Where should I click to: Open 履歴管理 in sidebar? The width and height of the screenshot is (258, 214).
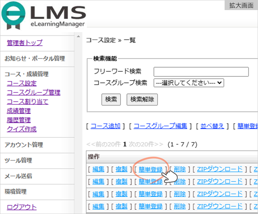click(x=19, y=120)
